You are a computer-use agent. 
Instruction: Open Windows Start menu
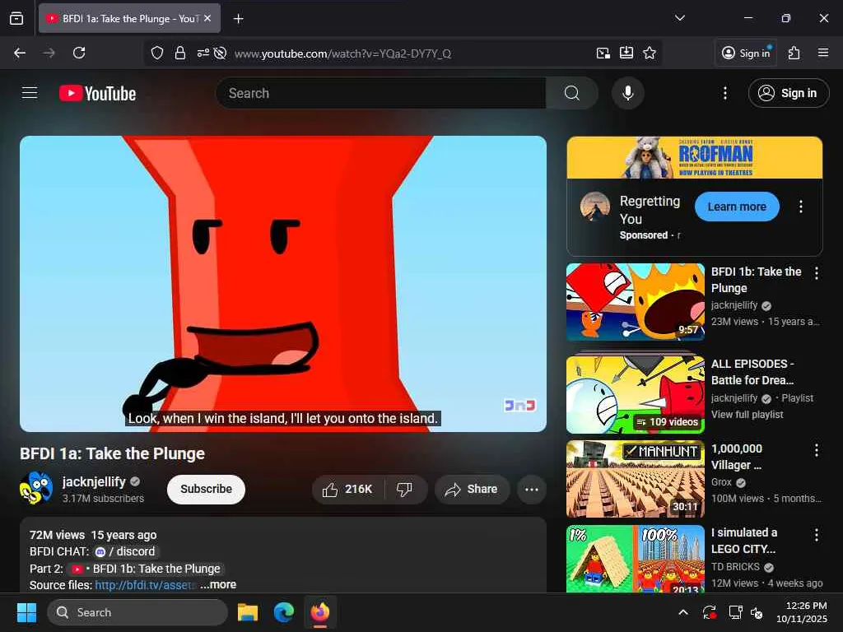[x=26, y=612]
